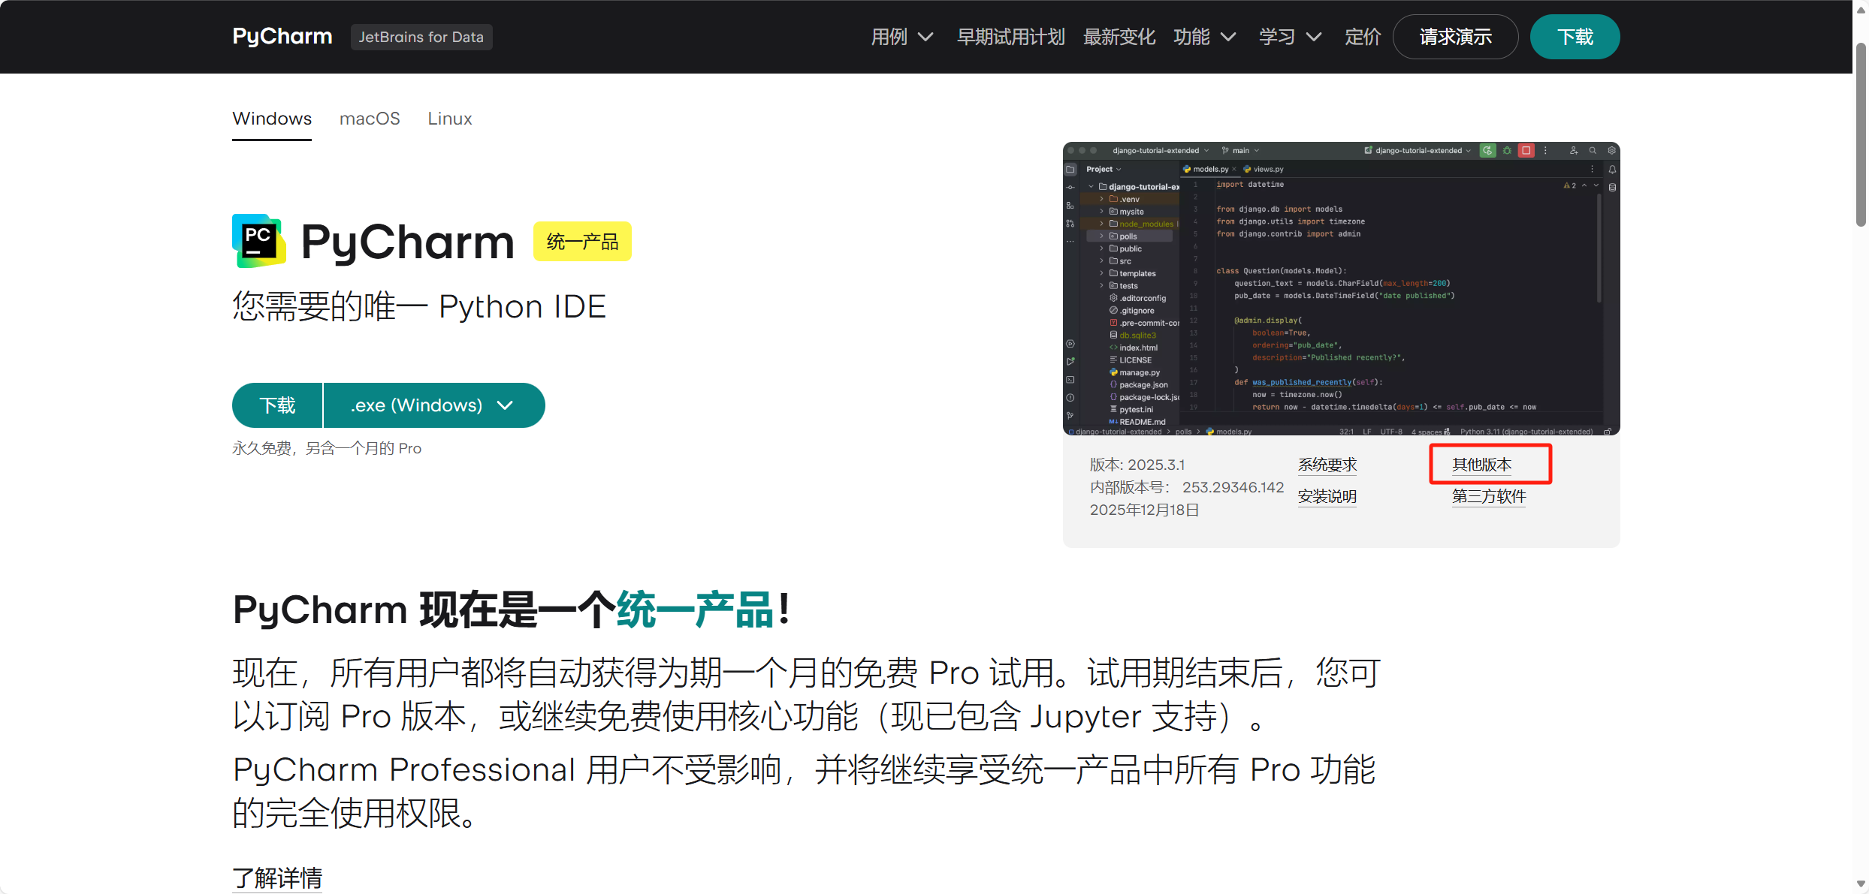
Task: Switch to the macOS tab
Action: pos(370,119)
